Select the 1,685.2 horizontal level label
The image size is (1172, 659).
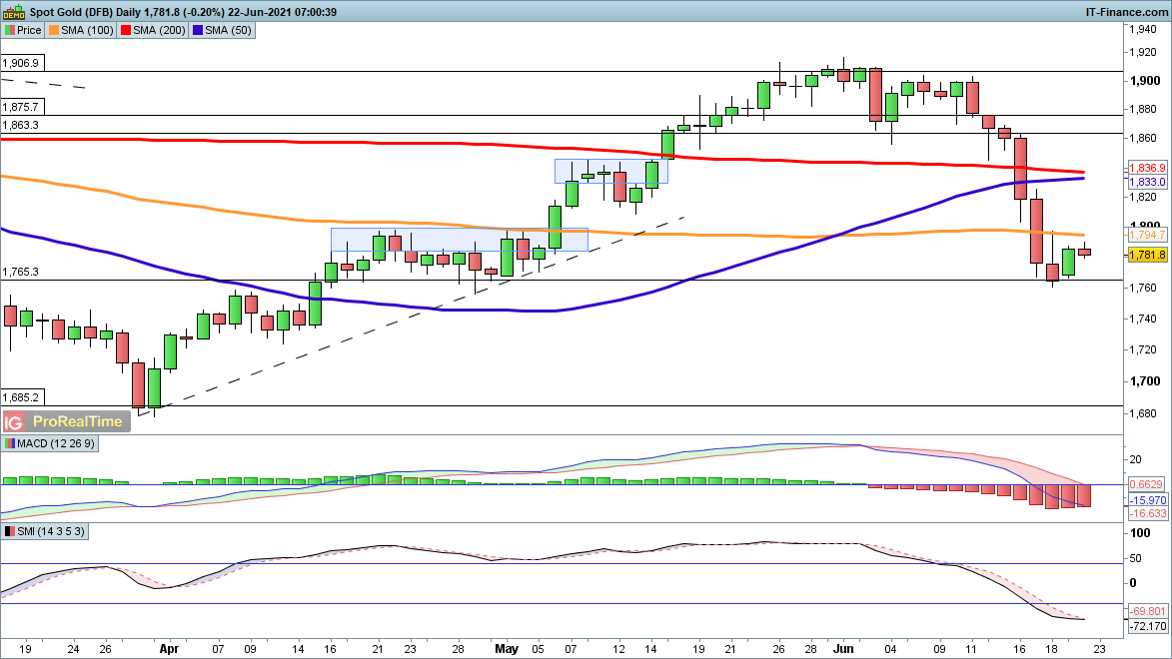point(20,396)
